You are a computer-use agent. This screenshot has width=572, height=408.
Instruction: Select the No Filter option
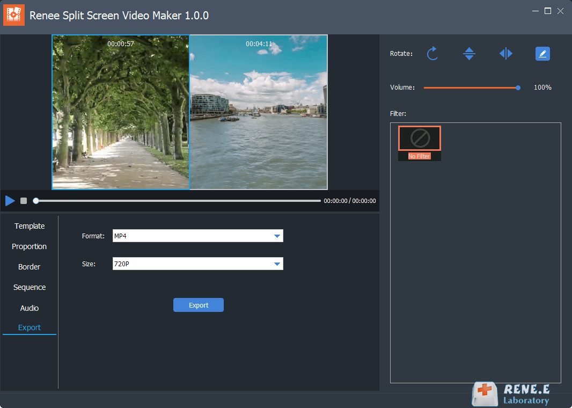coord(419,138)
